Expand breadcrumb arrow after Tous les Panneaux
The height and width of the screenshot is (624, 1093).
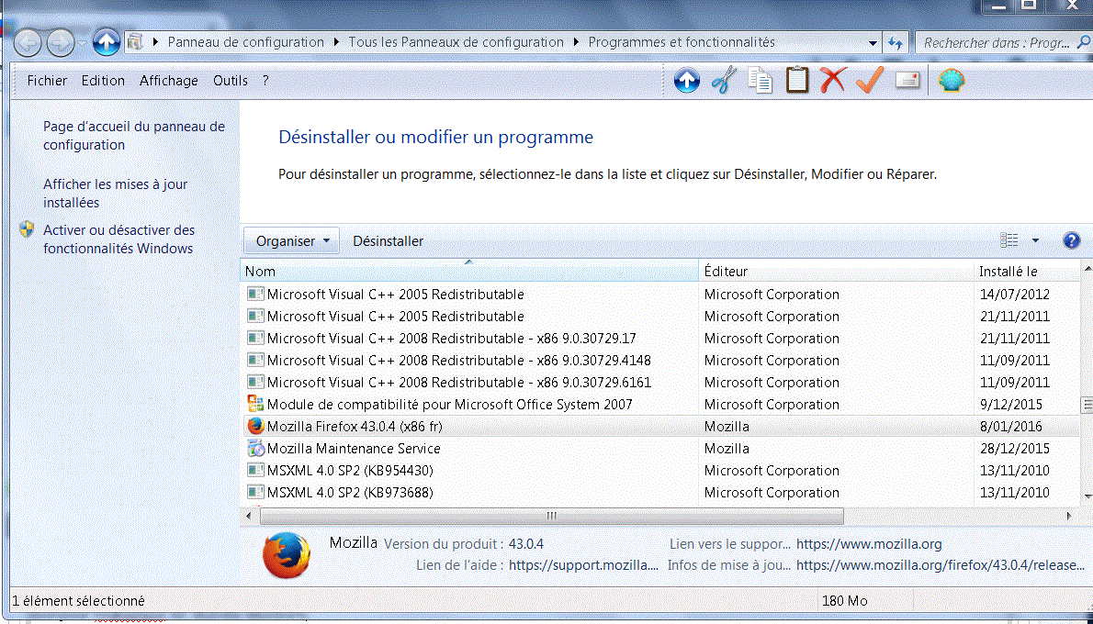575,42
